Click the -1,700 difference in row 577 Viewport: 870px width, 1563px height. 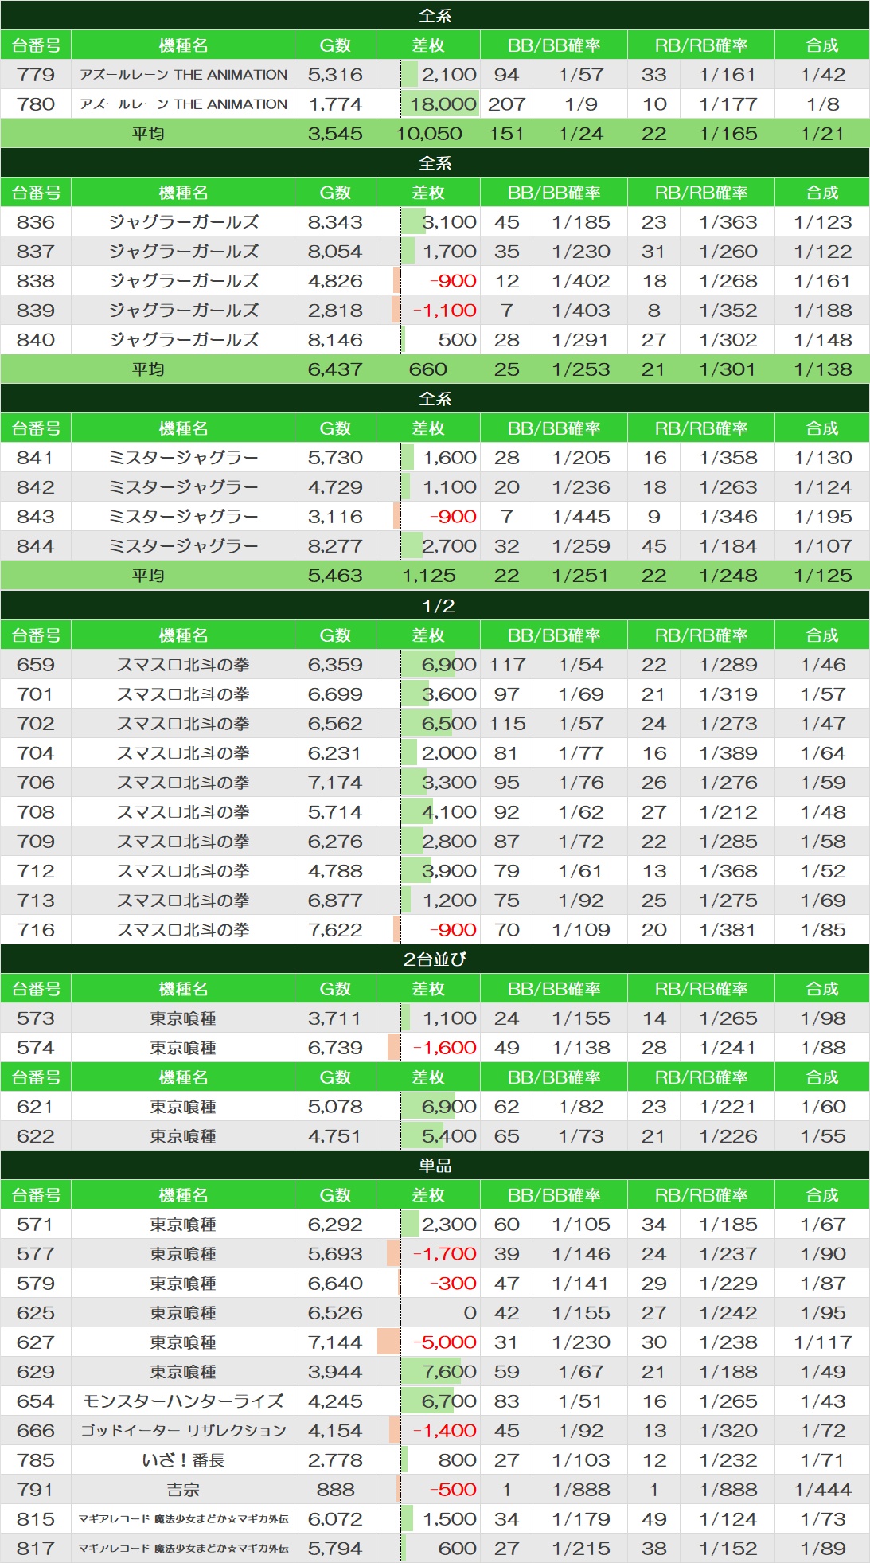click(445, 1254)
